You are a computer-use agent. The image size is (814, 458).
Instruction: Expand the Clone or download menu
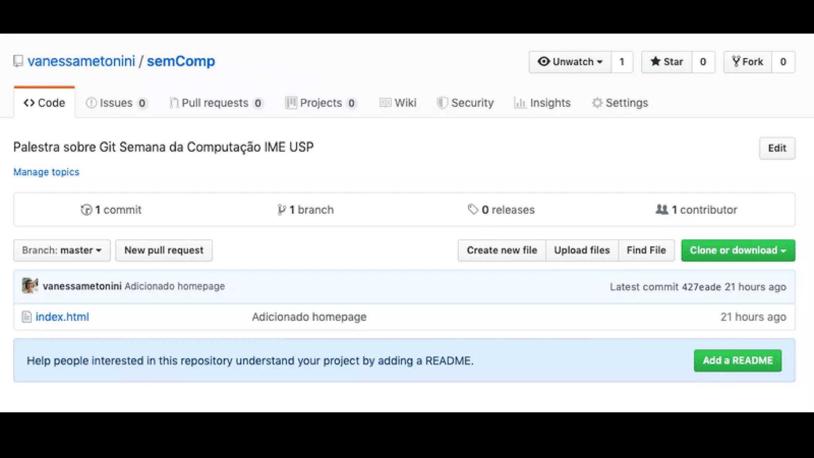coord(738,250)
